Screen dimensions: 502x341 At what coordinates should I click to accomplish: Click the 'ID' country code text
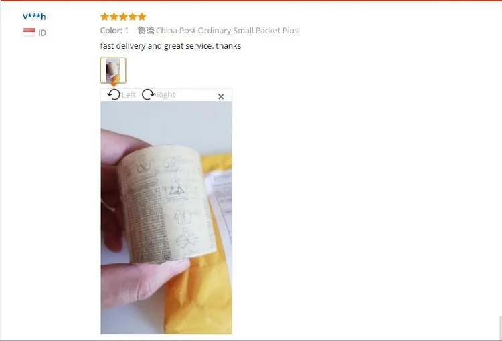42,33
